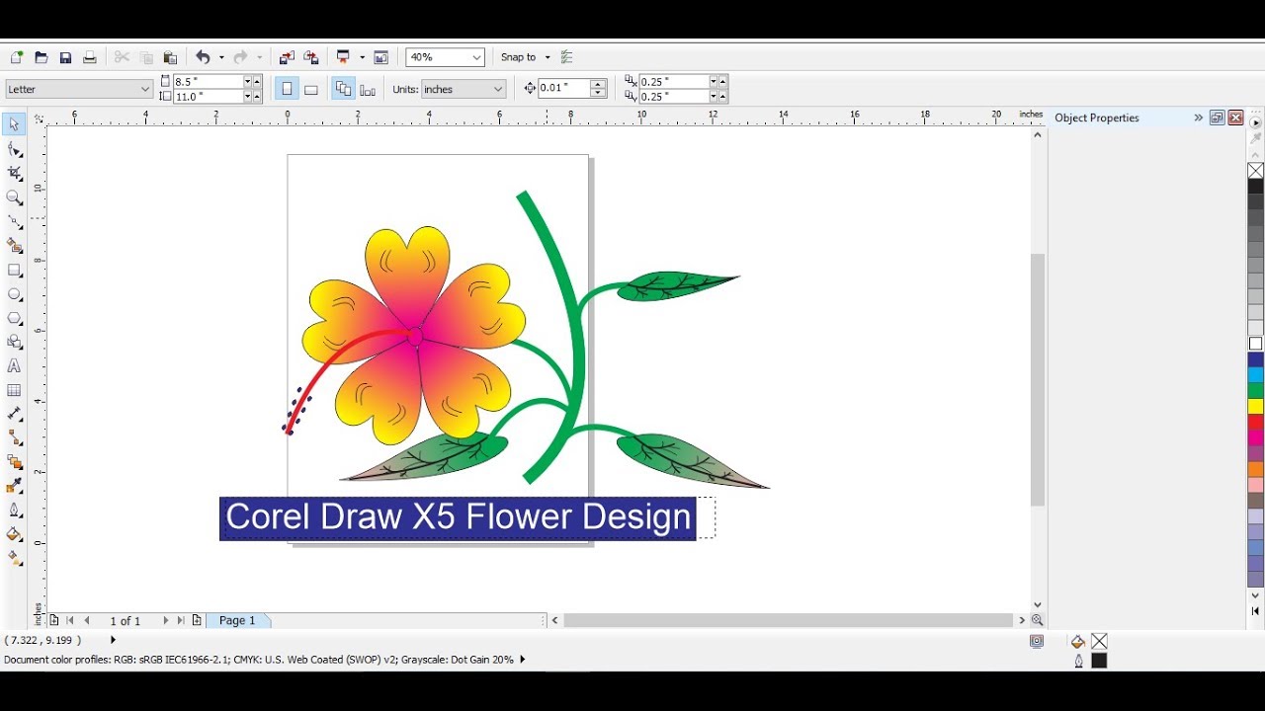Select the Parallel Dimension tool
The width and height of the screenshot is (1265, 711).
pyautogui.click(x=14, y=414)
